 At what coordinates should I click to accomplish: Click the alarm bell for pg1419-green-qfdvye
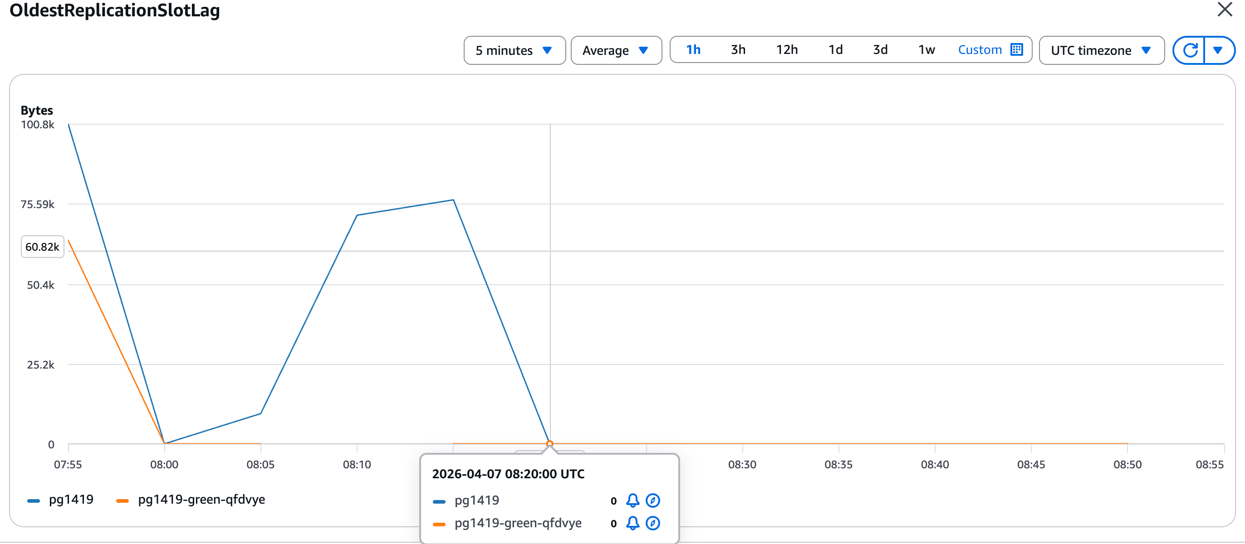pos(632,523)
